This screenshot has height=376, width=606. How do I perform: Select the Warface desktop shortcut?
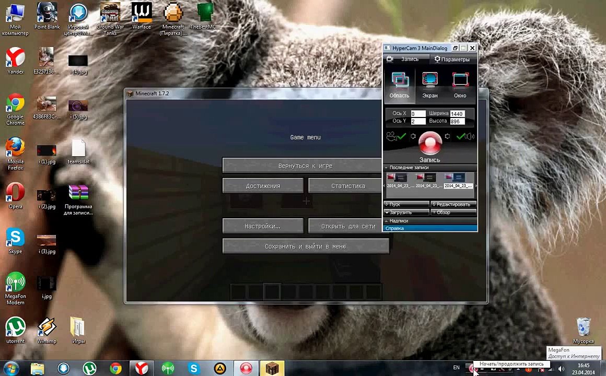(x=142, y=16)
